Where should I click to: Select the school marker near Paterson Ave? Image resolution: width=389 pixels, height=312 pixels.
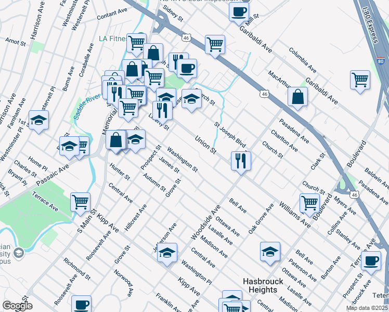tap(270, 253)
